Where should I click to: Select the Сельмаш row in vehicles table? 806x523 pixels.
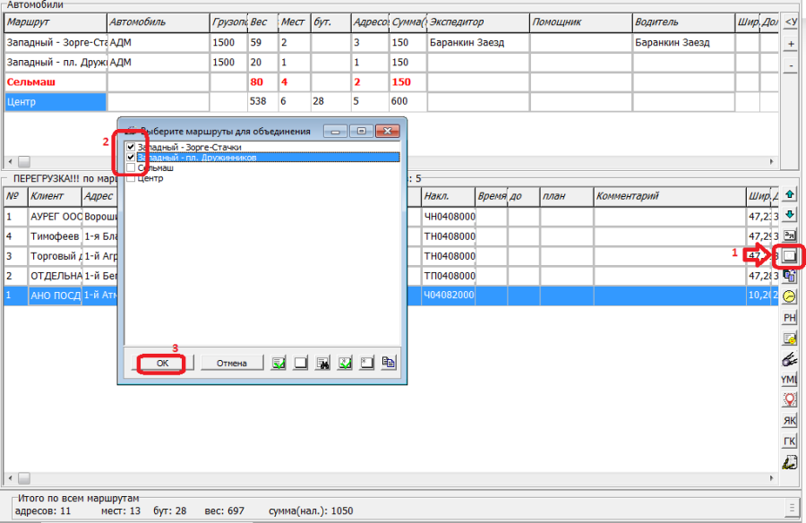[54, 82]
